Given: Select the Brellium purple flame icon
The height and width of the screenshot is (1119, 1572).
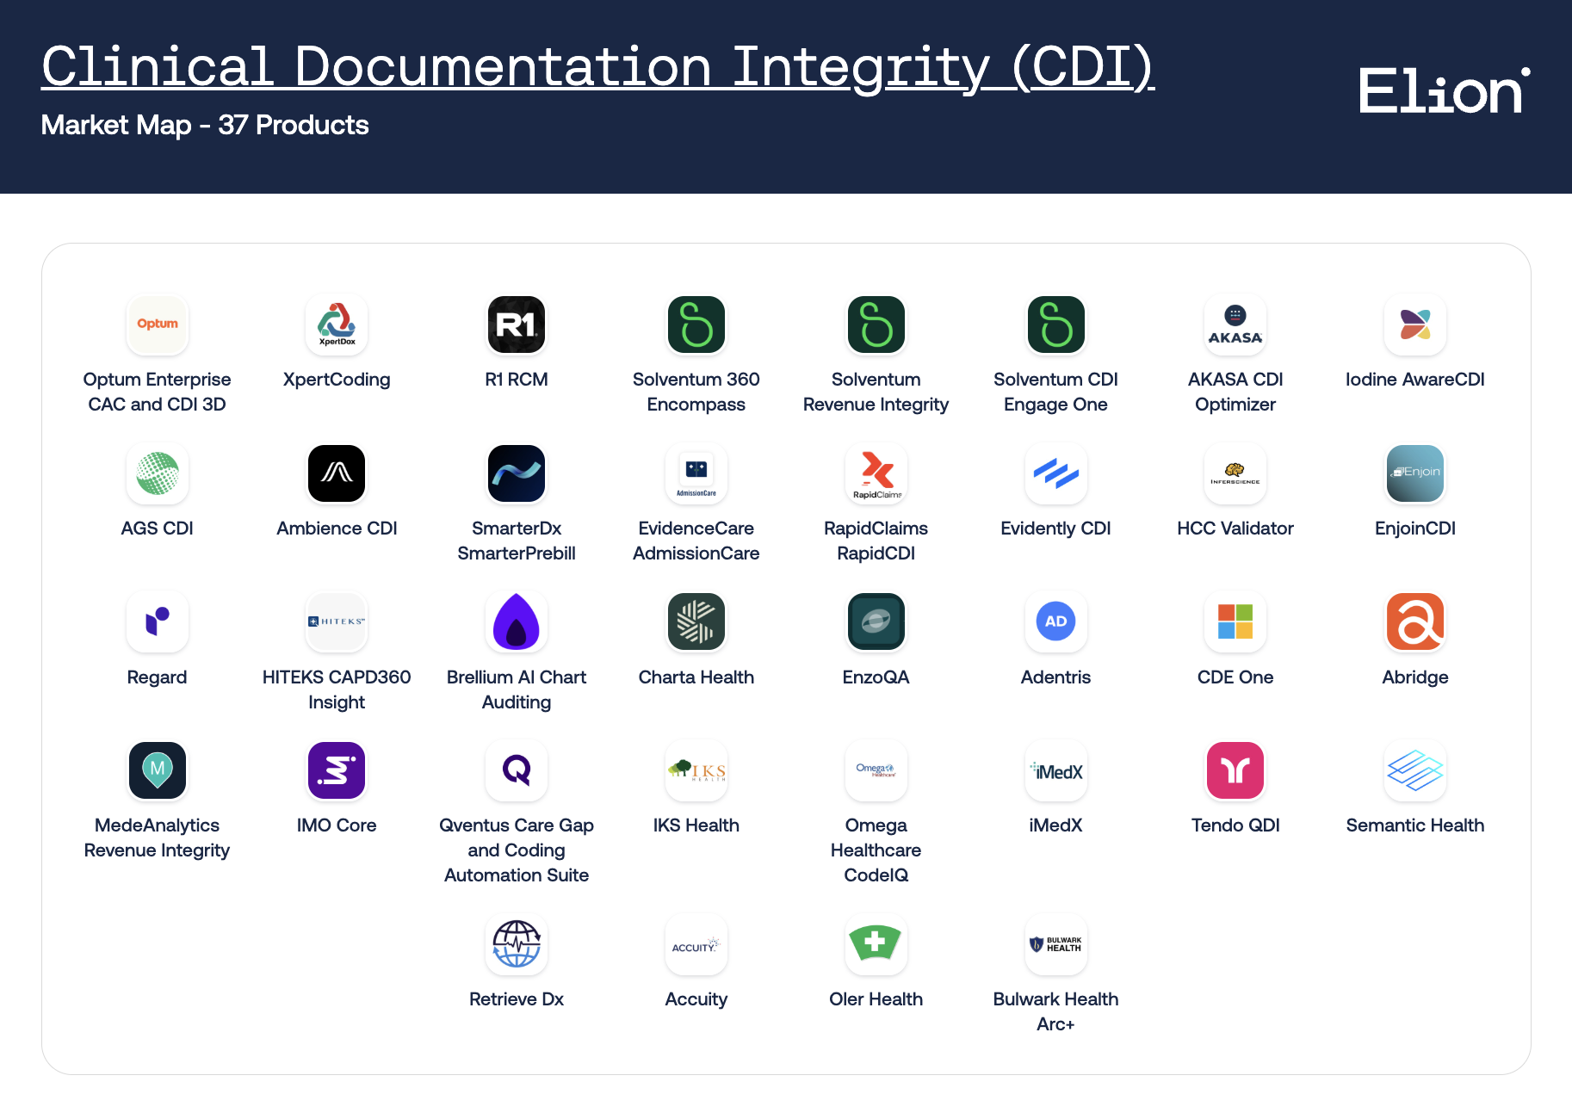Looking at the screenshot, I should pos(517,621).
